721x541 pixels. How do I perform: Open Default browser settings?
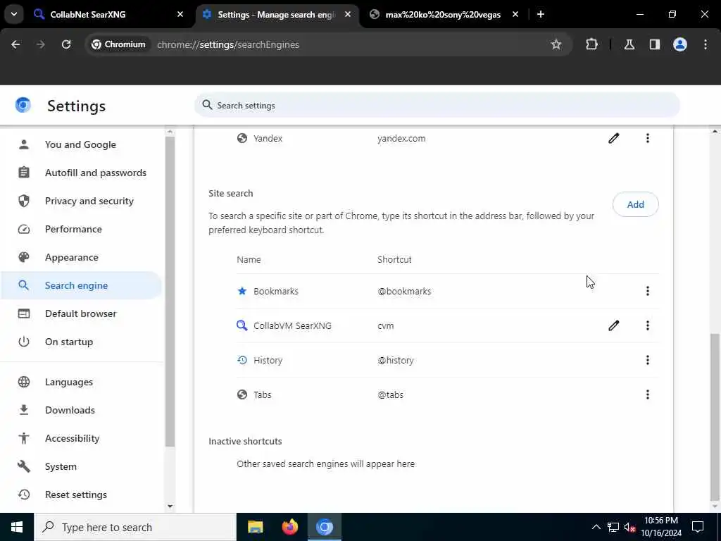pos(81,313)
